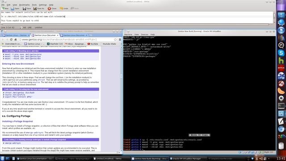
Task: Bookmark page with the star icon
Action: 115,40
